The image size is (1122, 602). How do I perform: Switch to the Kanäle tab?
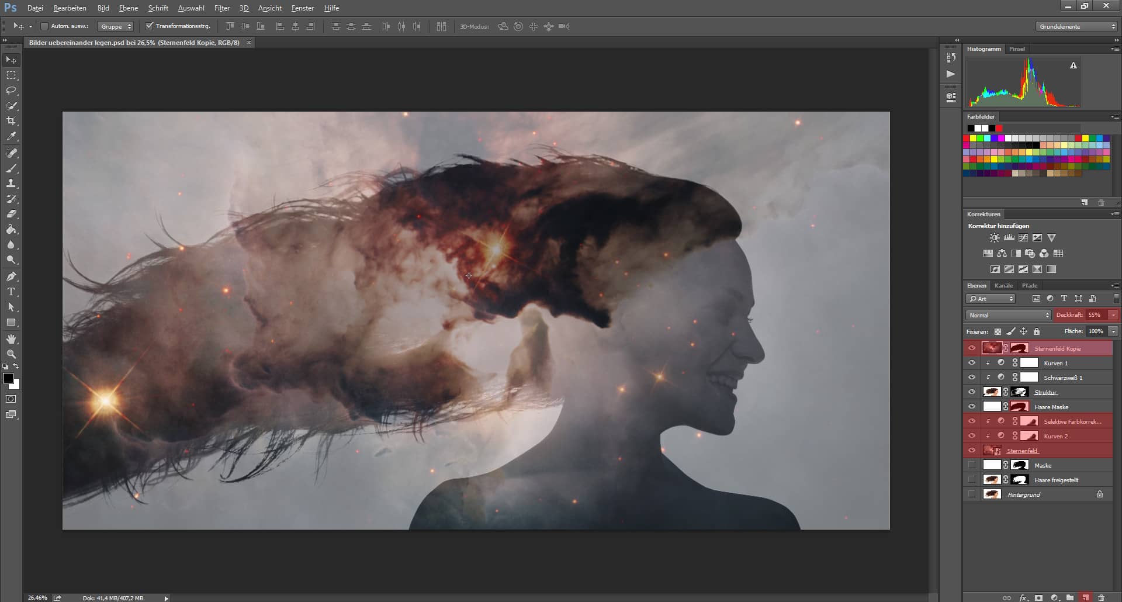click(1003, 286)
